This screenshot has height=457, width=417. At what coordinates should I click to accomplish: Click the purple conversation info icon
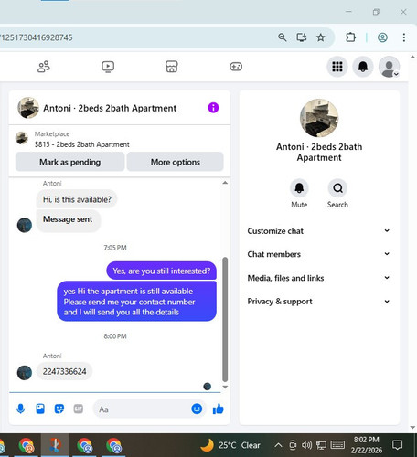click(213, 108)
